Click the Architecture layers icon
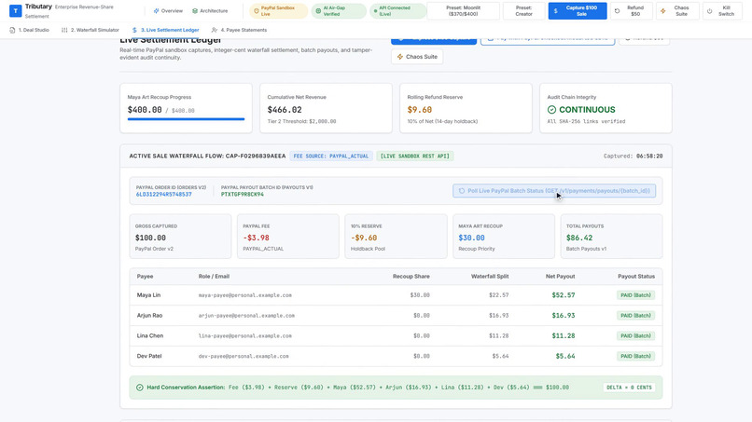752x422 pixels. [195, 10]
